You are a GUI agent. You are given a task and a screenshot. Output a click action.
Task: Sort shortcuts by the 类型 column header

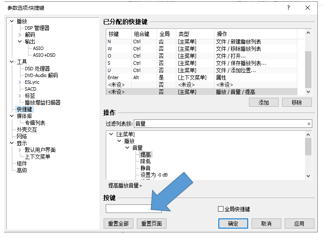184,34
